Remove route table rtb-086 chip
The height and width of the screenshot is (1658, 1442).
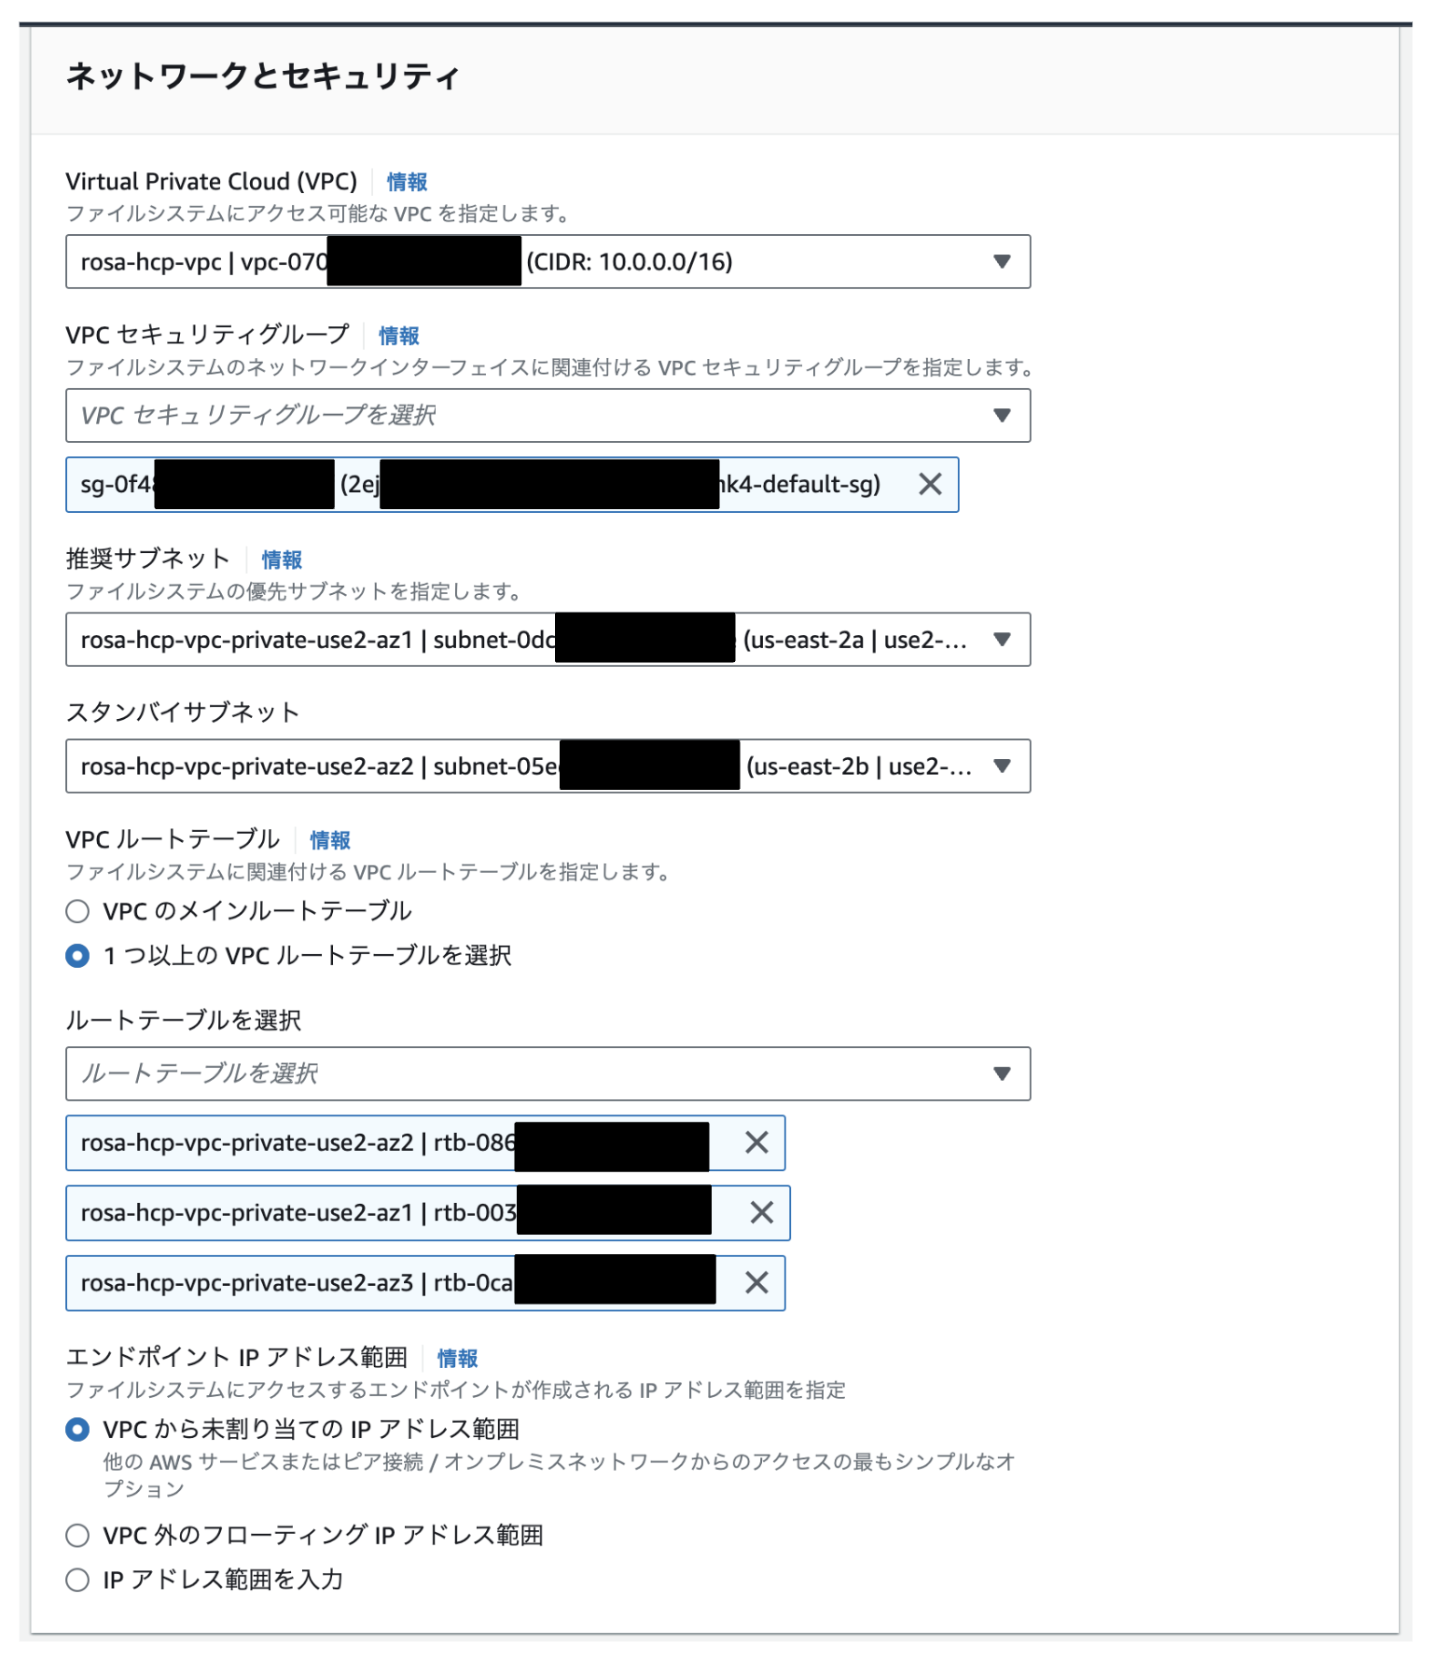pos(756,1142)
